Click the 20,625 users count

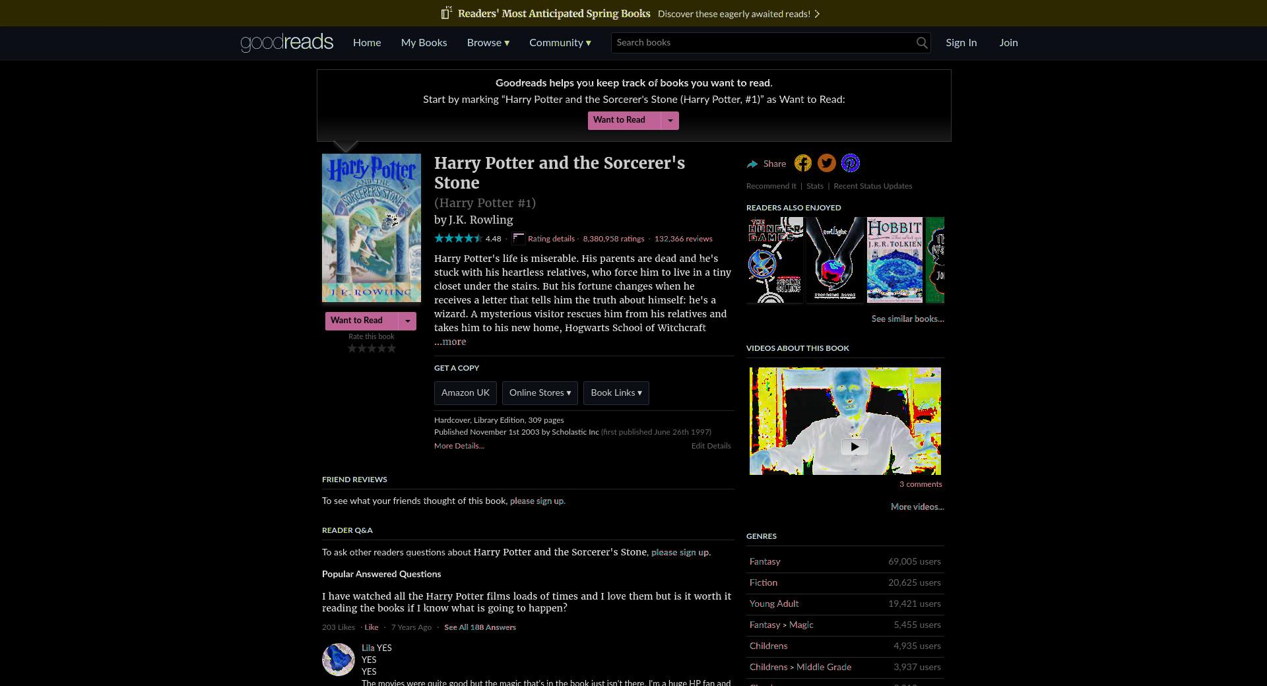coord(915,583)
